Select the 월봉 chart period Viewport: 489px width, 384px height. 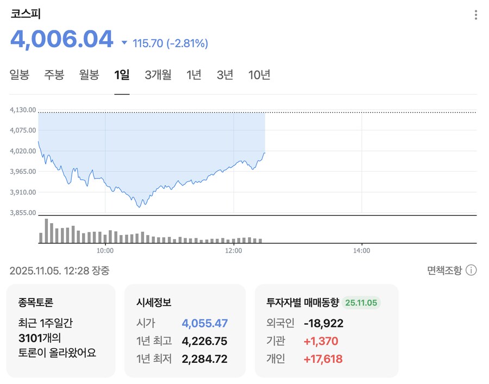coord(89,75)
